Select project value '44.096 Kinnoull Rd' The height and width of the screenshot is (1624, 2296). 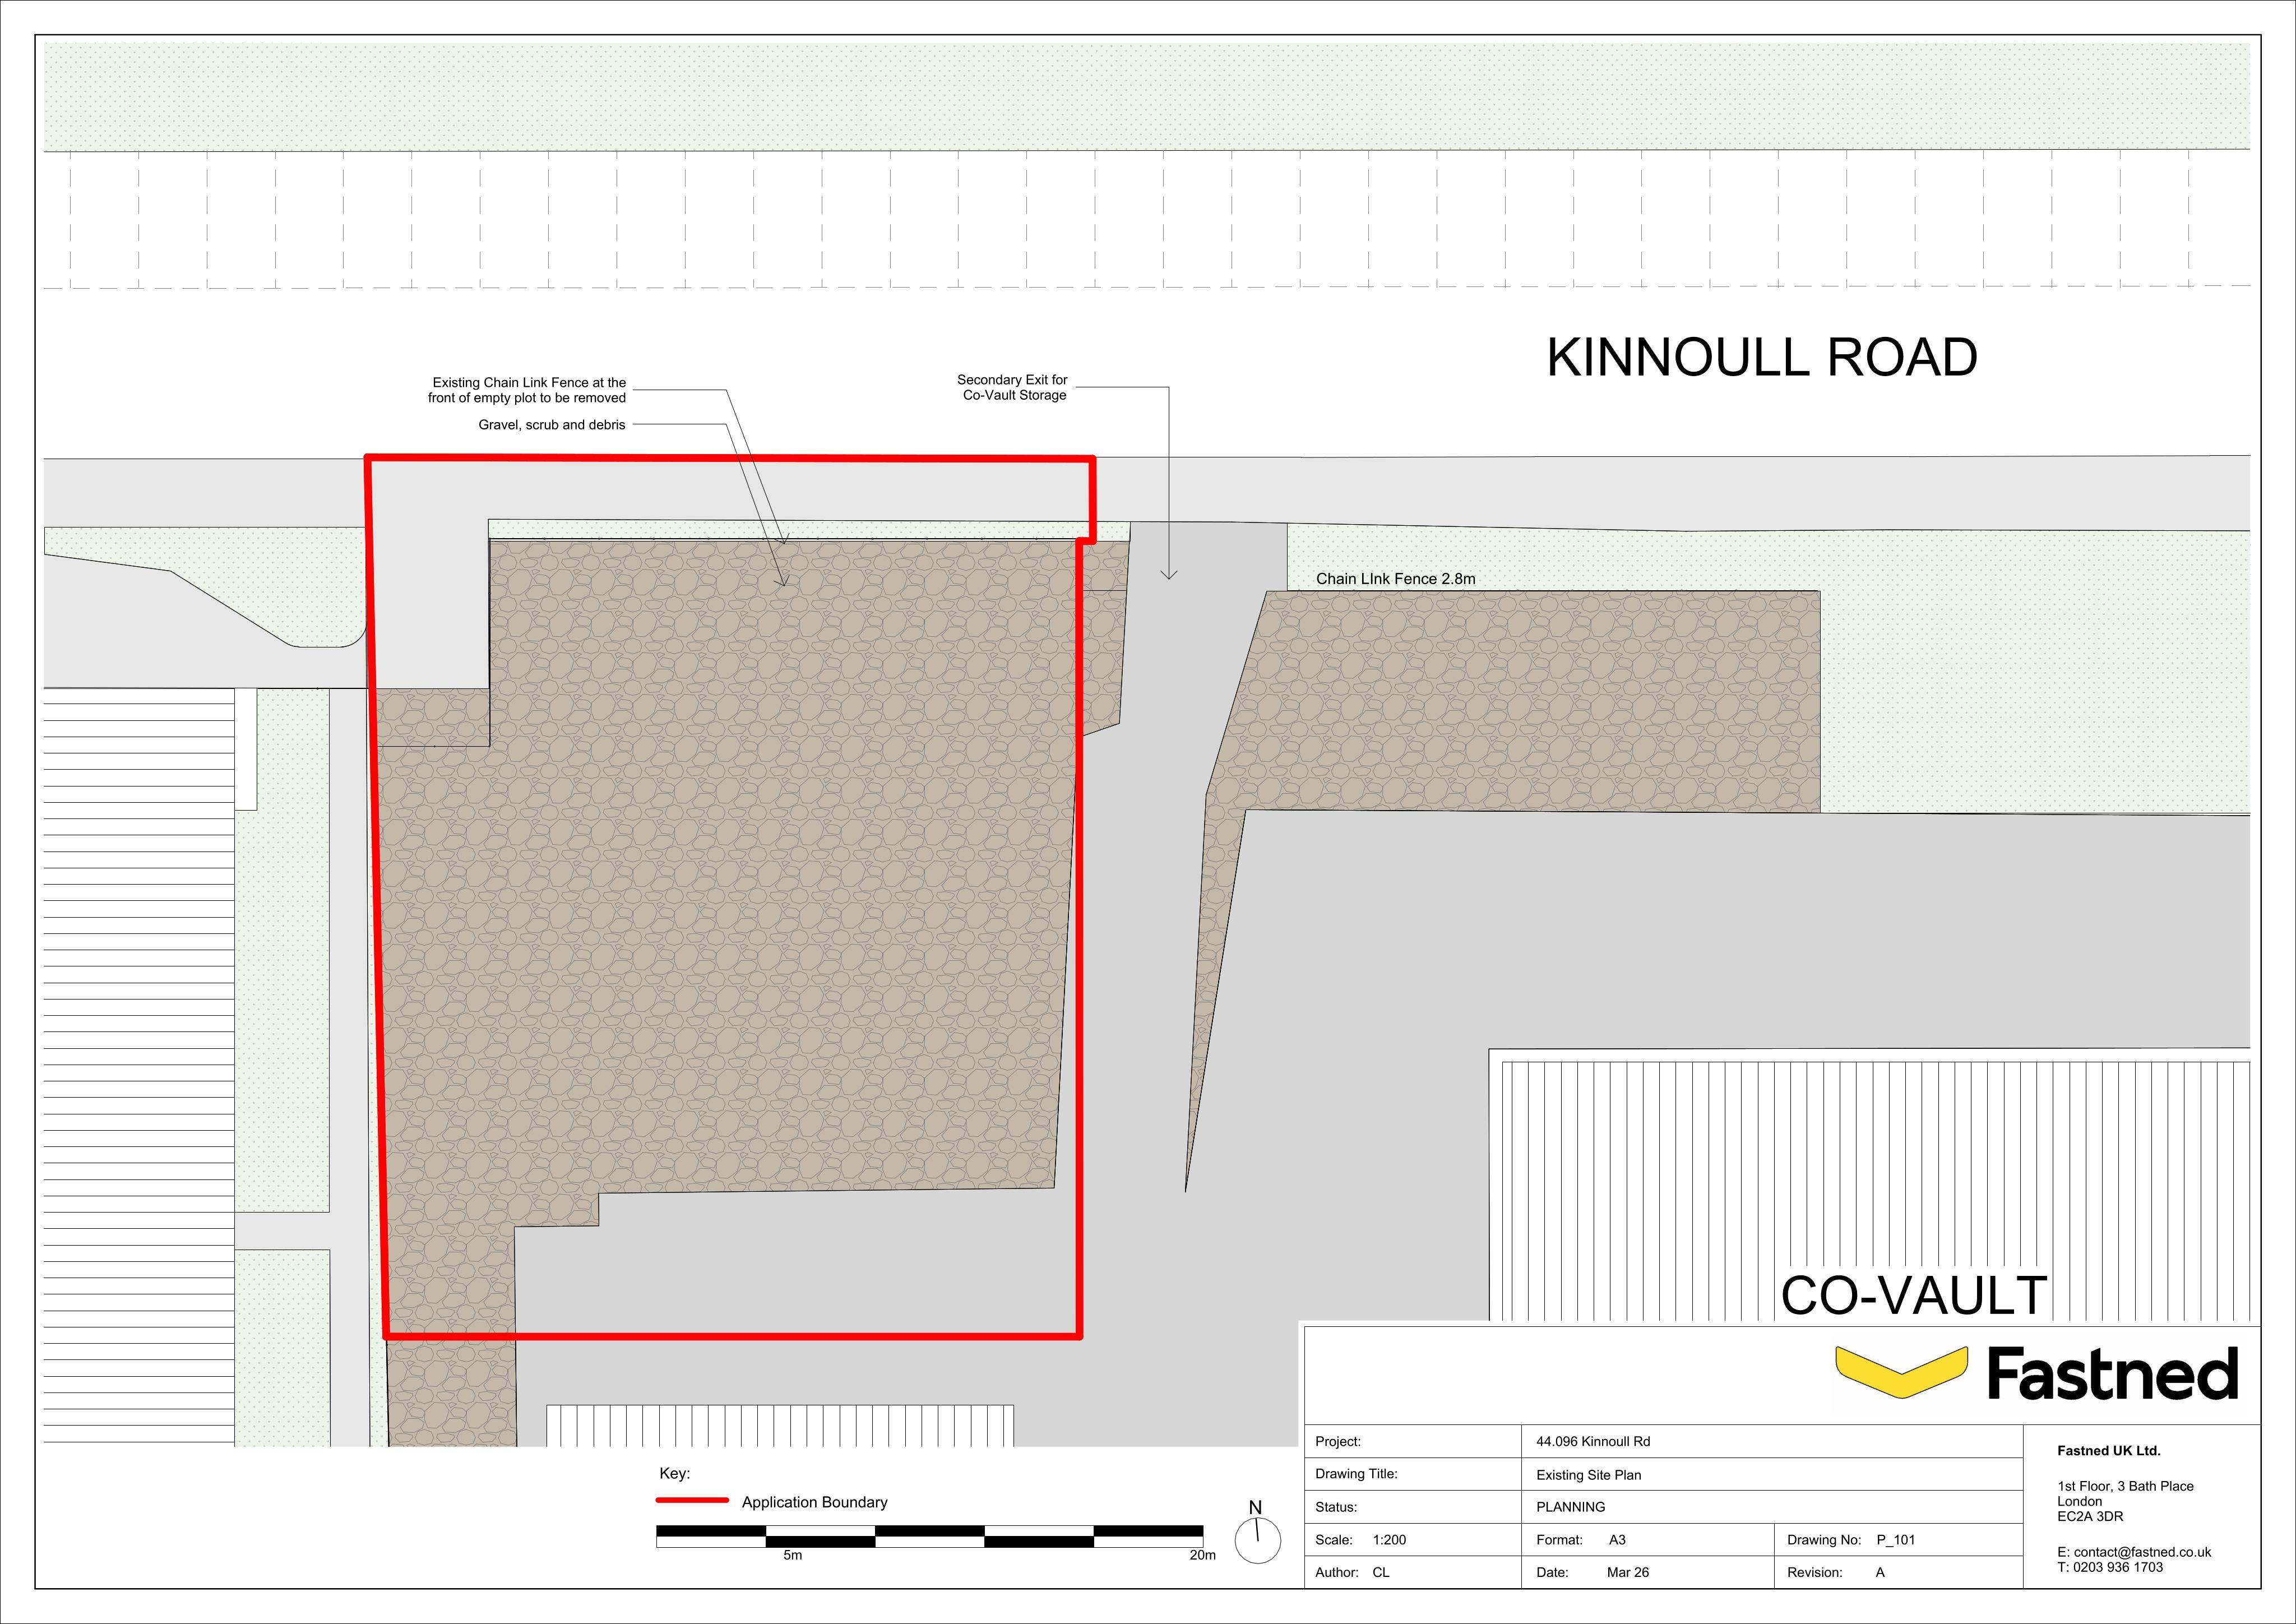[x=1593, y=1441]
